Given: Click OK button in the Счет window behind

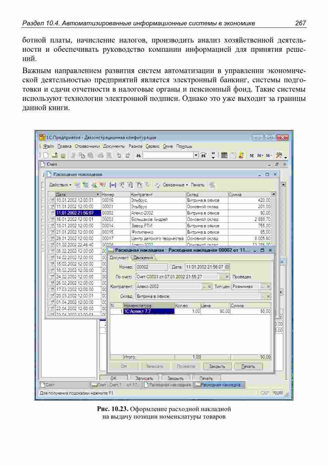Looking at the screenshot, I should pos(114,378).
